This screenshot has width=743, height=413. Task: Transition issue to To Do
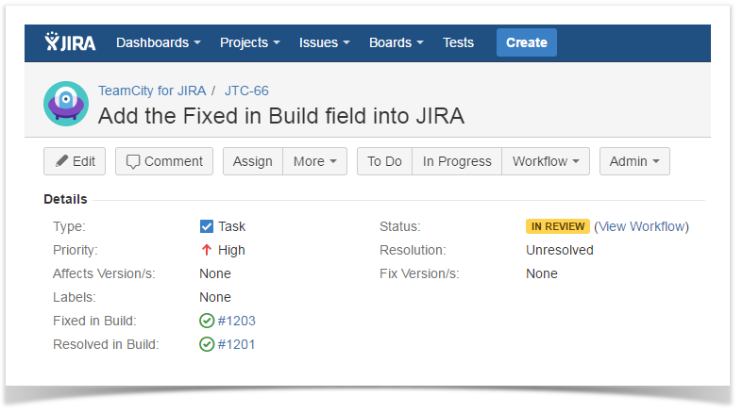[x=384, y=161]
